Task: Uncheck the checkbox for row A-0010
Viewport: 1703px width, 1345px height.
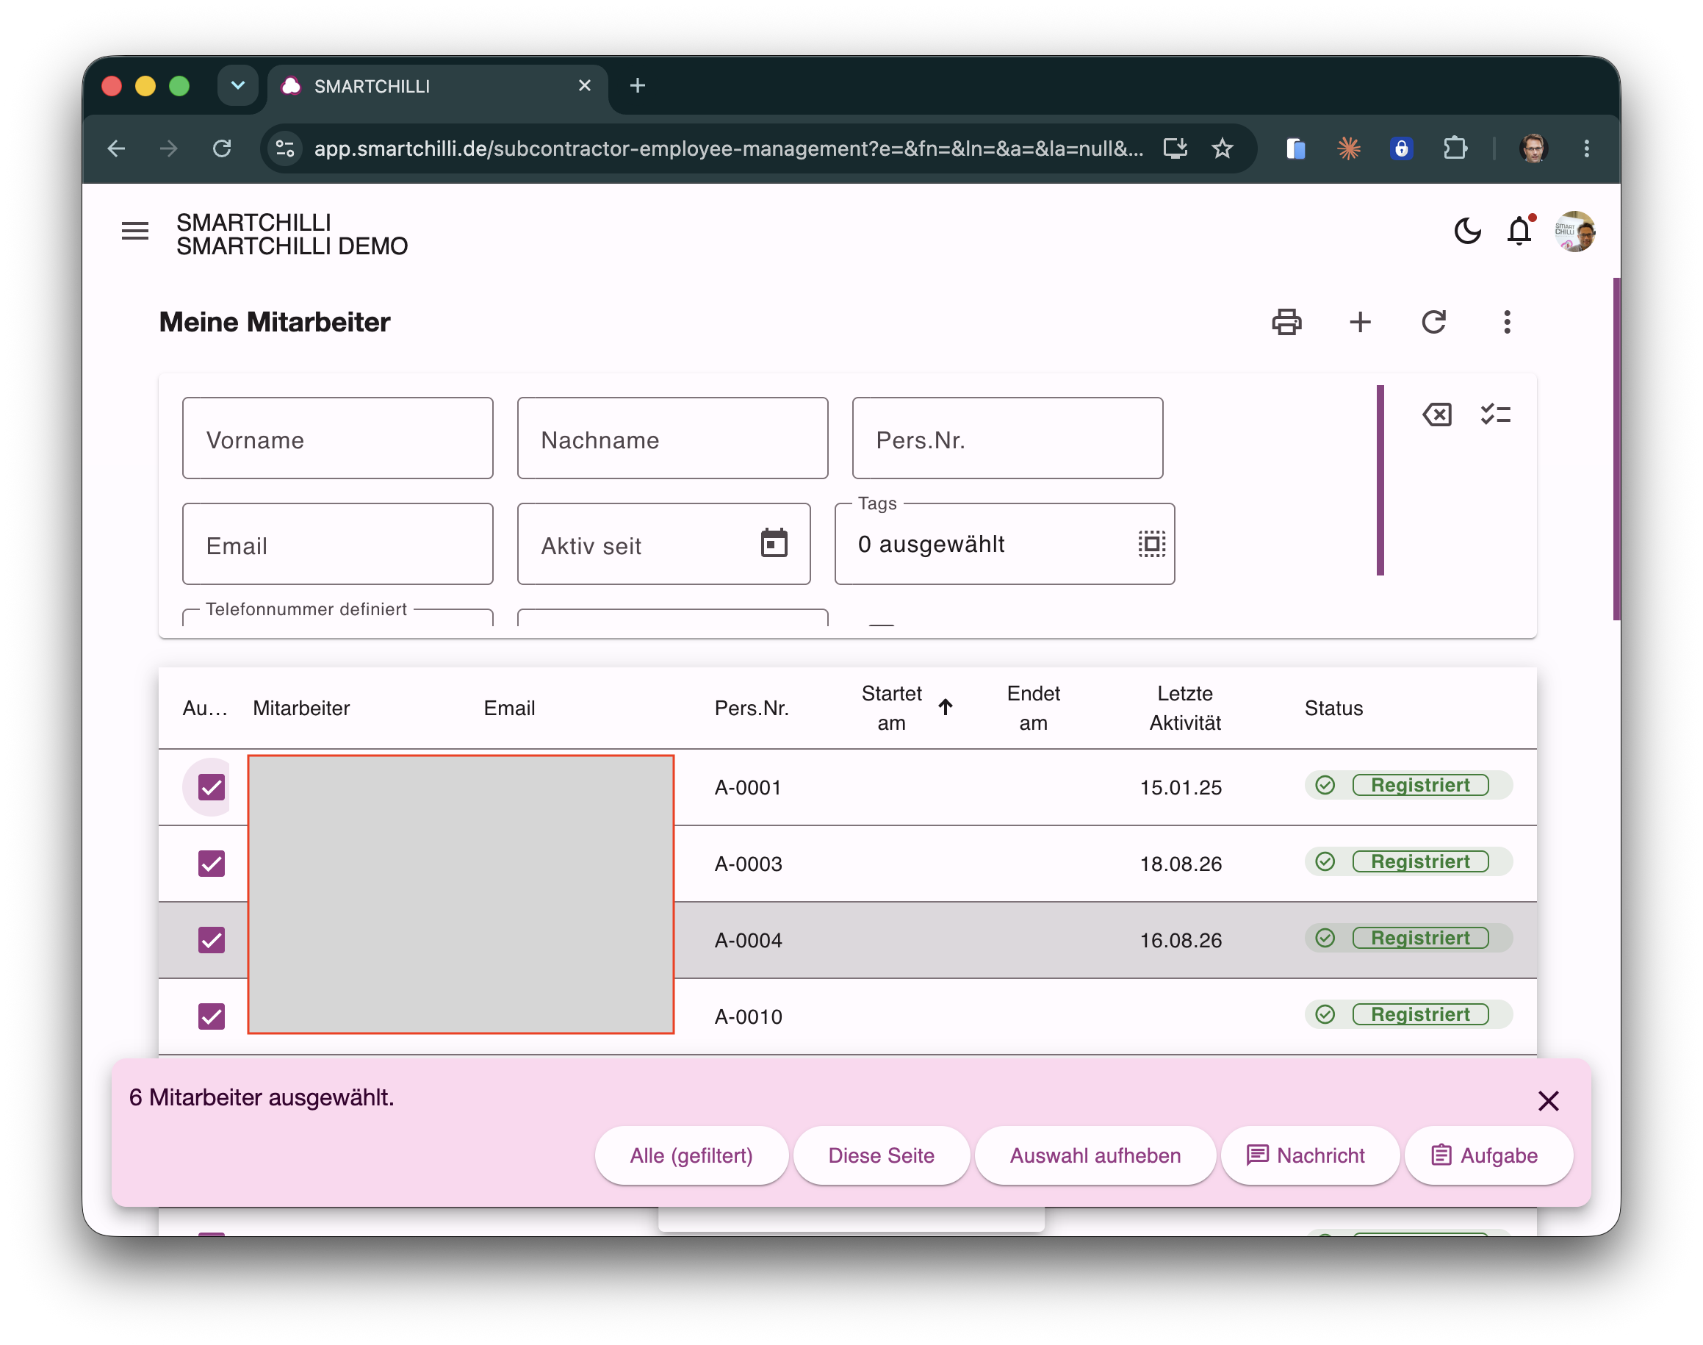Action: (211, 1016)
